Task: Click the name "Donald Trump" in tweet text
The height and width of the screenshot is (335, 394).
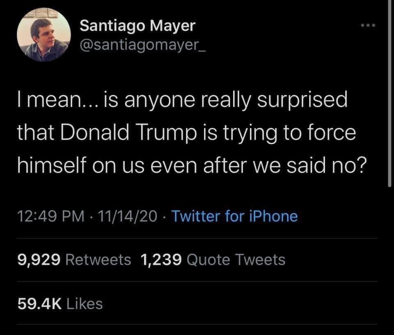Action: tap(128, 133)
